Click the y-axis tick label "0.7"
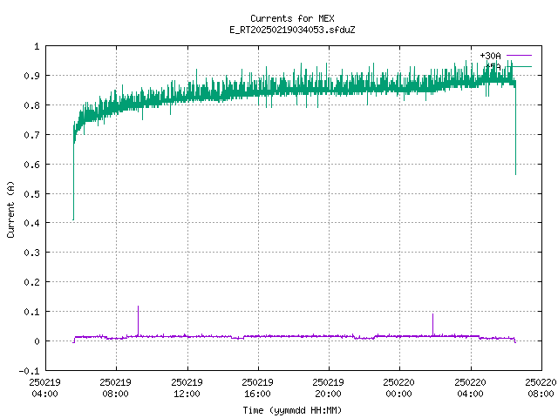The width and height of the screenshot is (558, 418). tap(31, 135)
